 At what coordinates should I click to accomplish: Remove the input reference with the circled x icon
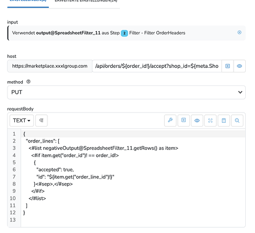tap(239, 32)
